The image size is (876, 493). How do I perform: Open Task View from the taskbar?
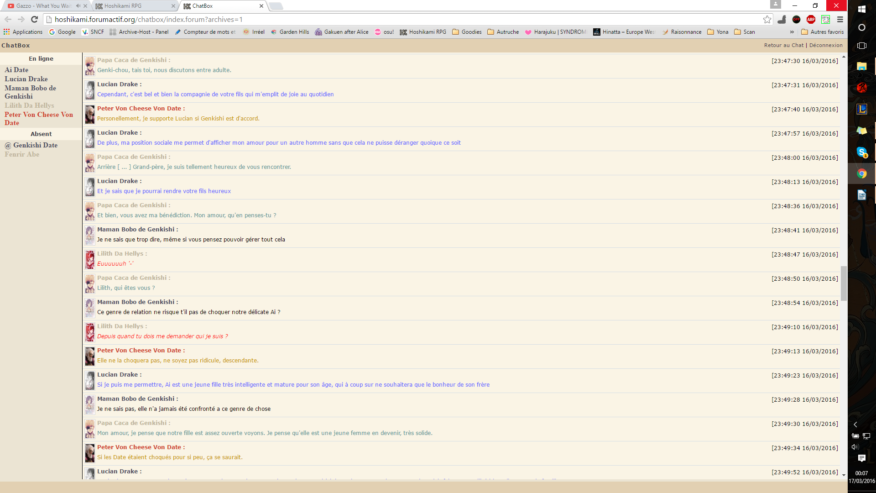[x=861, y=46]
